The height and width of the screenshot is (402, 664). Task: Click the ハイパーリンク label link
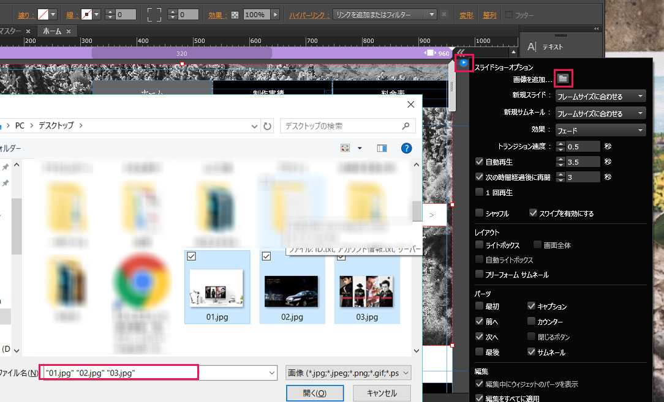[309, 15]
